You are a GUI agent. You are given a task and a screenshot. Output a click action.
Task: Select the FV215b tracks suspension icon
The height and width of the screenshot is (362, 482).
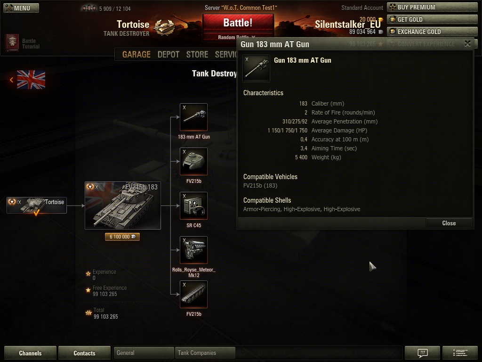pyautogui.click(x=193, y=294)
